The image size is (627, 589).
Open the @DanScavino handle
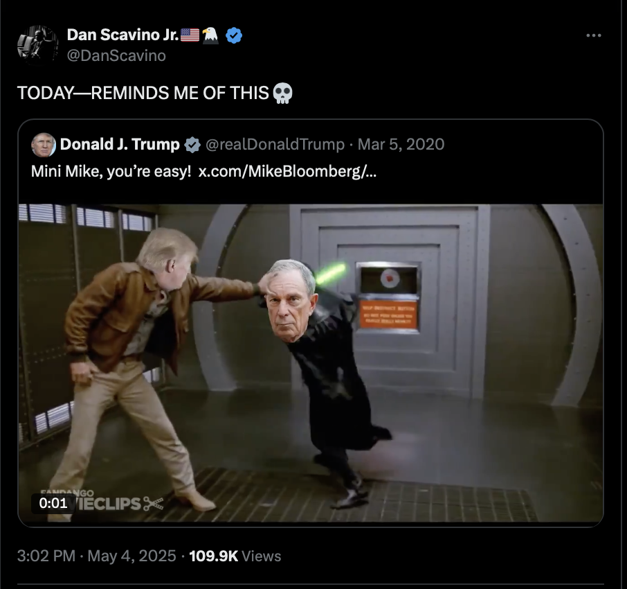click(116, 55)
